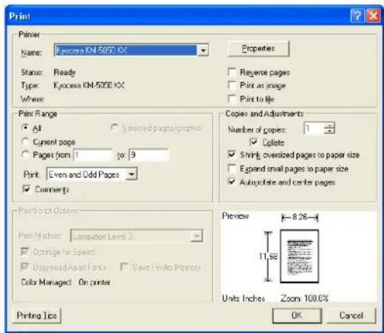Uncheck the Comments checkbox
384x333 pixels.
26,189
